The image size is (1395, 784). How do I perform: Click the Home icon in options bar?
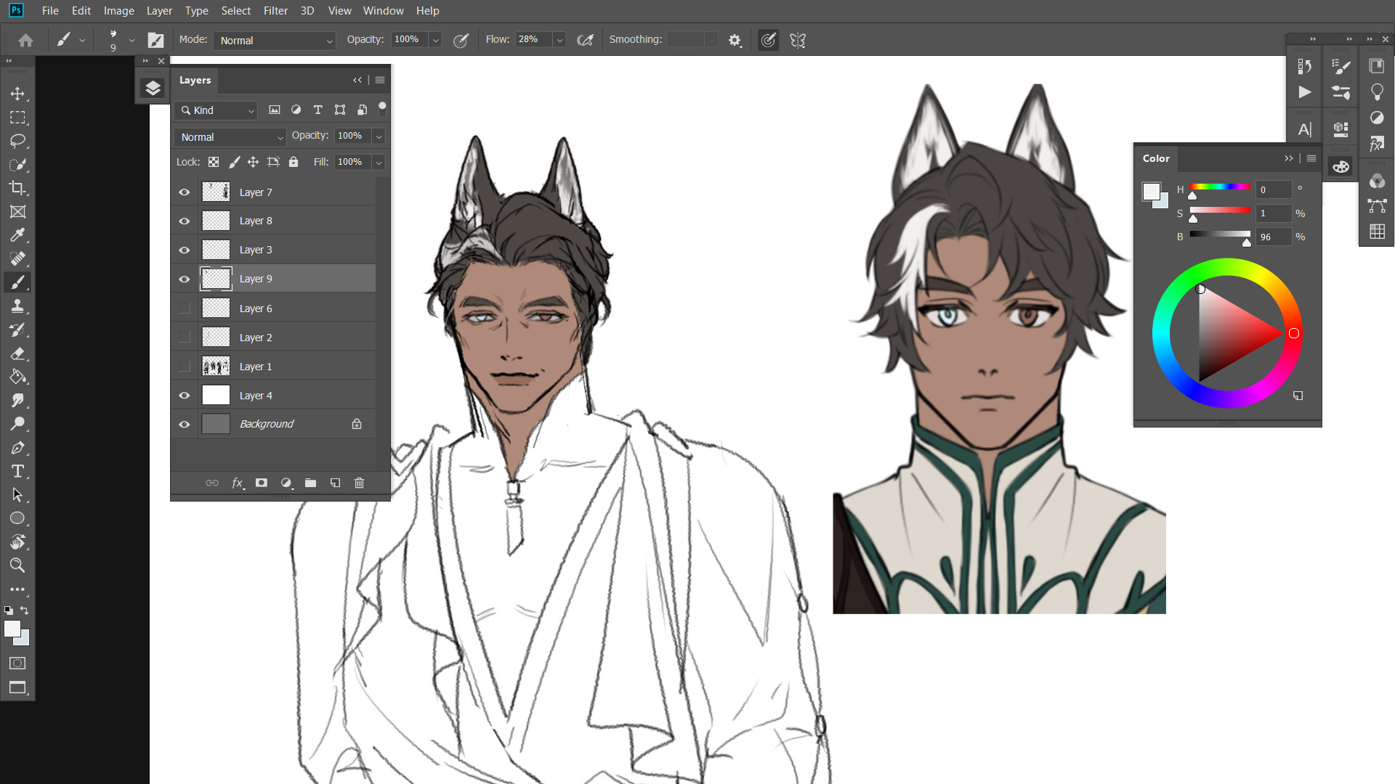coord(25,41)
